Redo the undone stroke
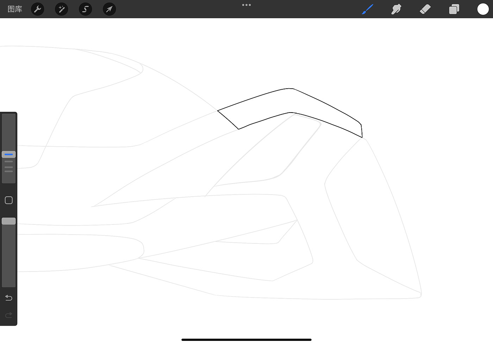This screenshot has height=344, width=493. [x=9, y=315]
